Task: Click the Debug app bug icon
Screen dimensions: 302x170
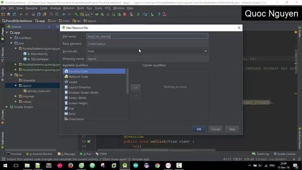Action: point(102,14)
